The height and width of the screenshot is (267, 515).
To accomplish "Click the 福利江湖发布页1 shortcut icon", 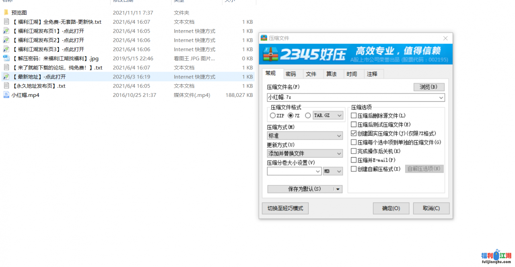I will tap(6, 31).
